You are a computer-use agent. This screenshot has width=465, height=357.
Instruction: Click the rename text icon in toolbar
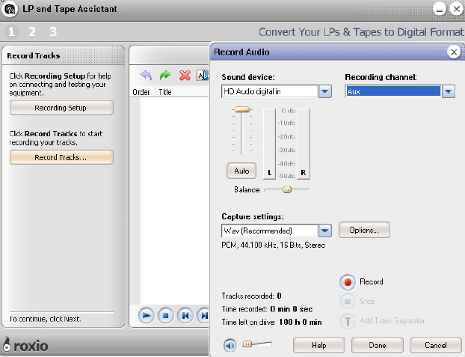pyautogui.click(x=203, y=76)
